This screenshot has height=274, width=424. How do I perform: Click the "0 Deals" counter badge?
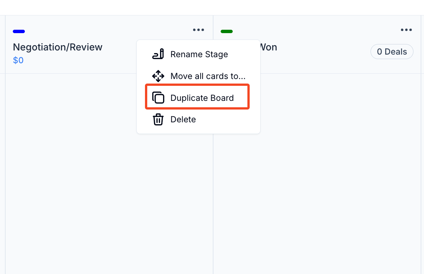click(392, 52)
